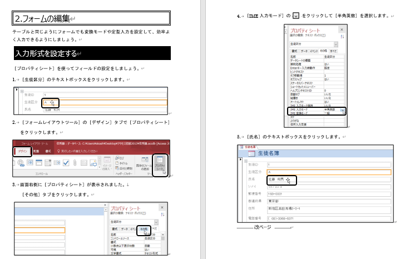
Task: Click the checkbox control icon in the ribbon
Action: 66,162
